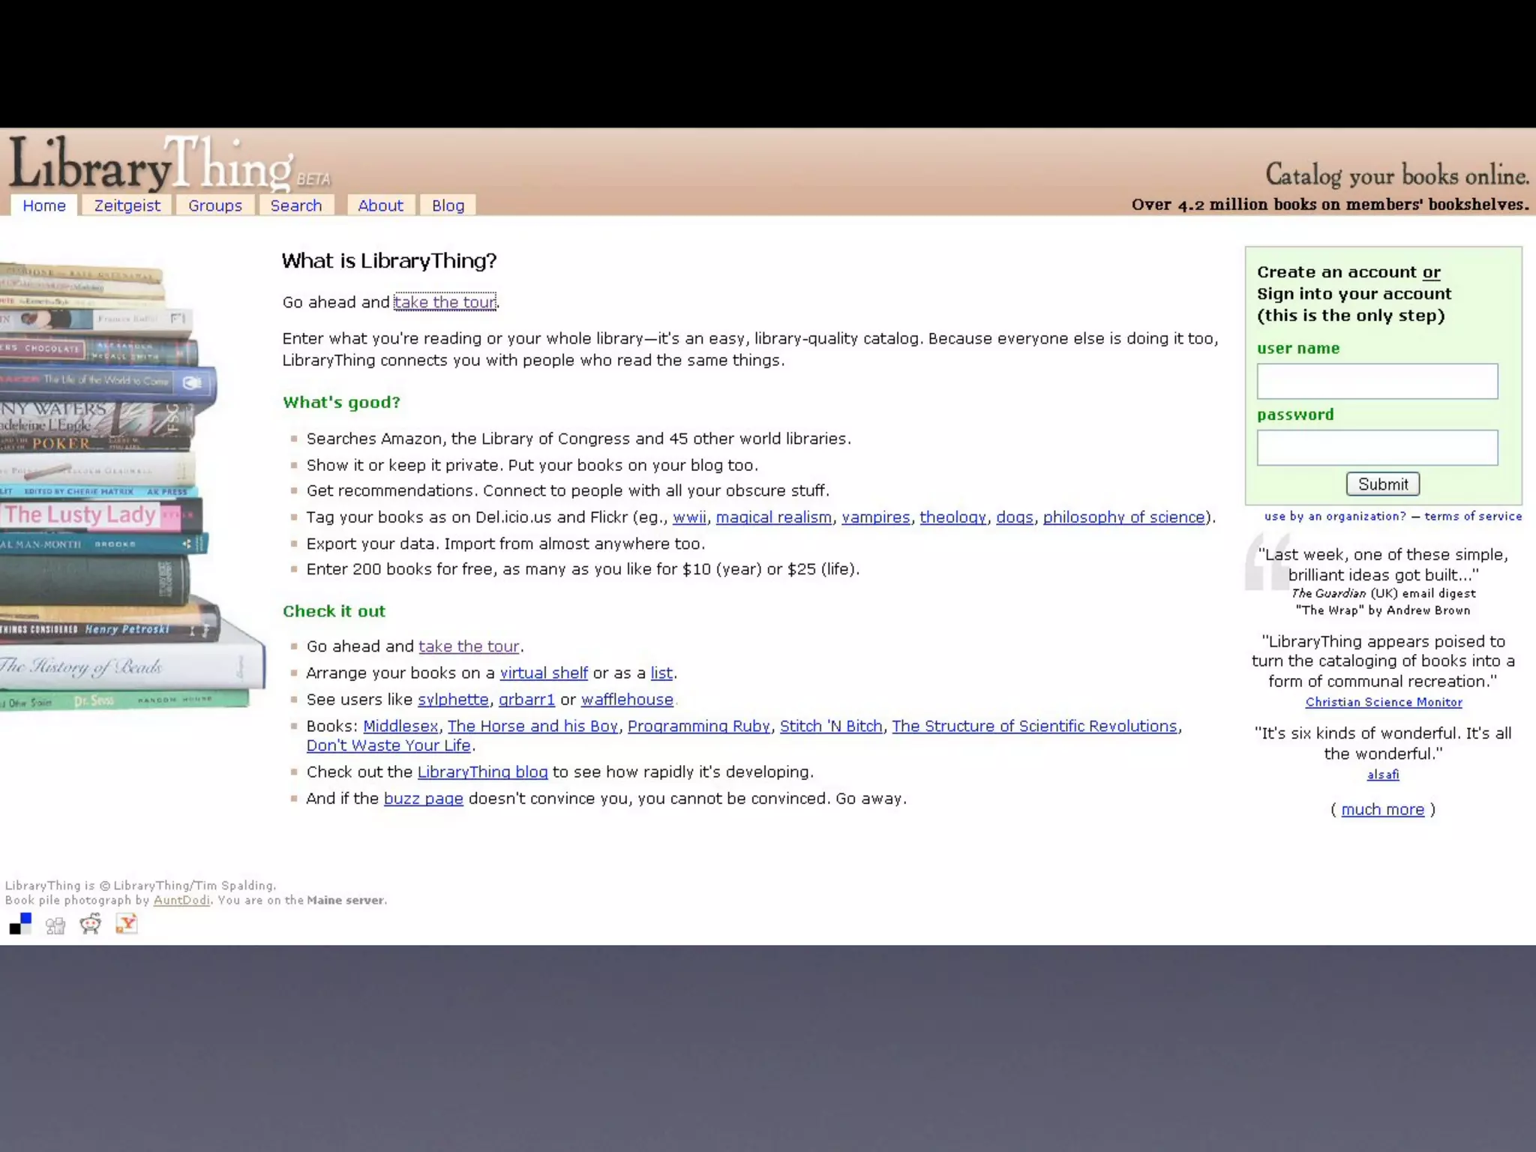Screen dimensions: 1536x1152
Task: Click the Digg share icon
Action: [x=55, y=925]
